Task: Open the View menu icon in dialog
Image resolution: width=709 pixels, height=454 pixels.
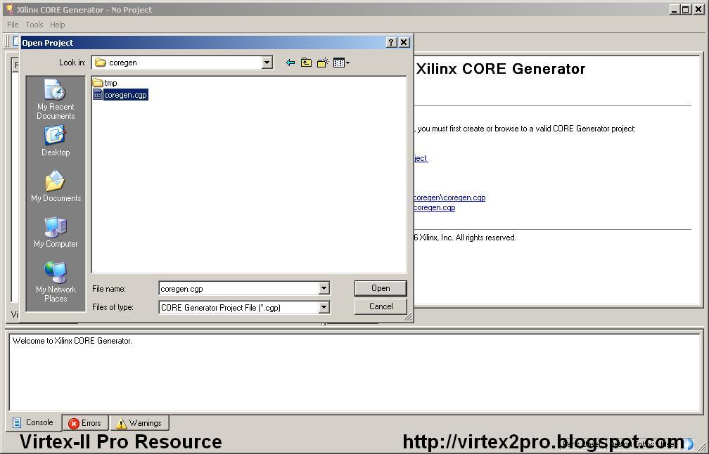Action: pos(341,63)
